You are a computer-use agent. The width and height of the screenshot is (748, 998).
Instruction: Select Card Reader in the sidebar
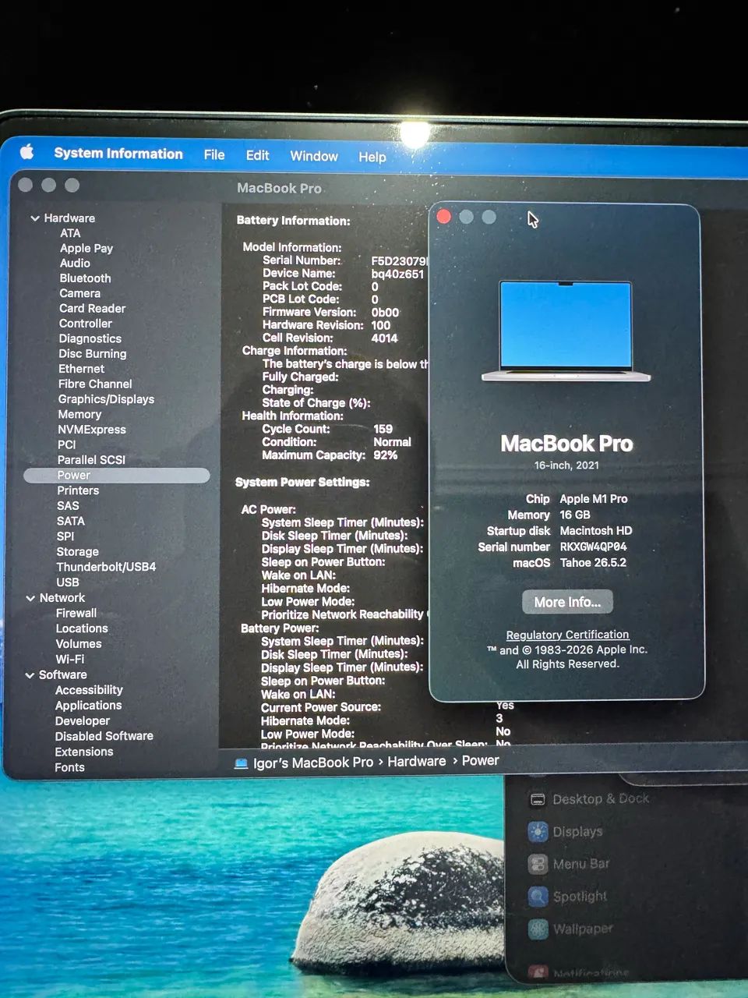(92, 308)
